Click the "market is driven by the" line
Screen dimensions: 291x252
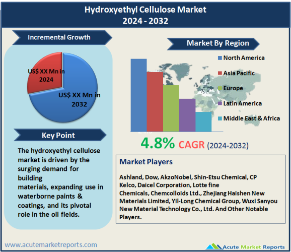(x=54, y=160)
